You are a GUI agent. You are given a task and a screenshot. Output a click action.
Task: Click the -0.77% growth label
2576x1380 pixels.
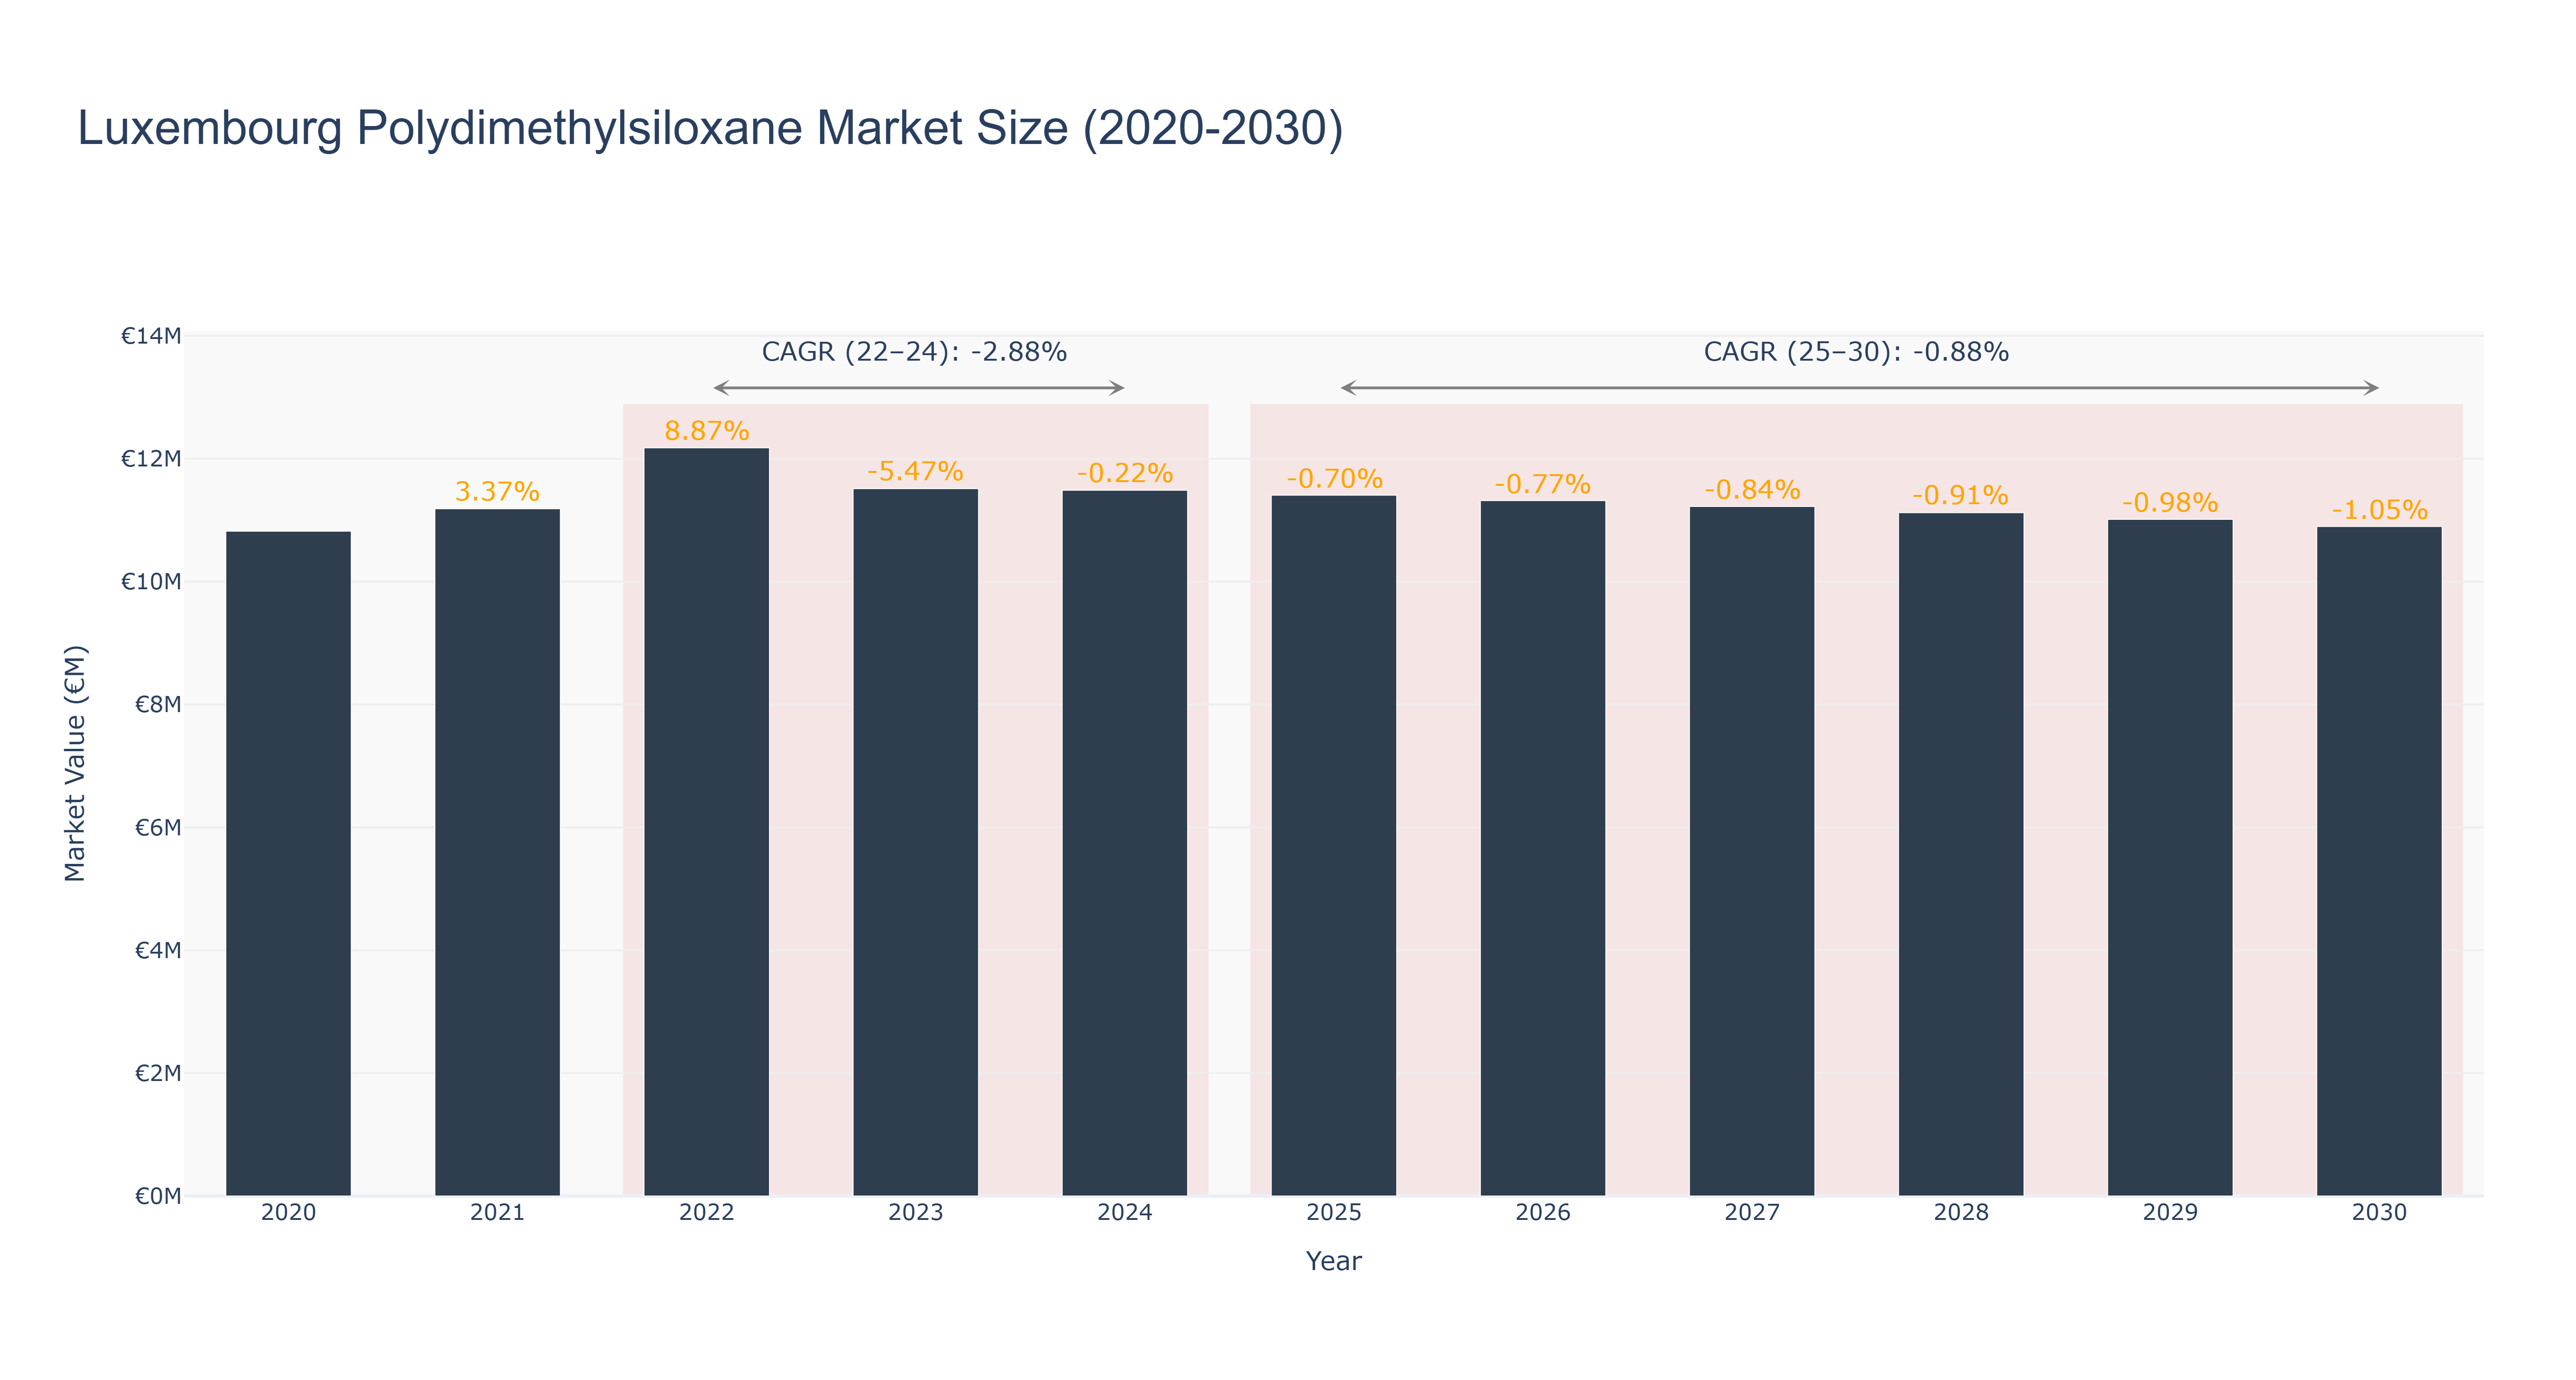point(1542,484)
